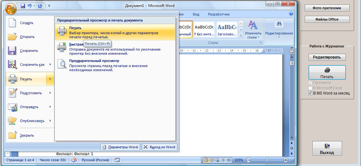The height and width of the screenshot is (166, 361).
Task: Open the Разработчик ribbon tab
Action: [x=219, y=14]
